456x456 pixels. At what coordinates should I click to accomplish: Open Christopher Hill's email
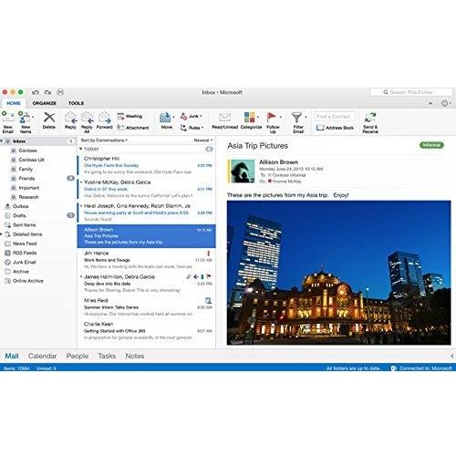[146, 165]
